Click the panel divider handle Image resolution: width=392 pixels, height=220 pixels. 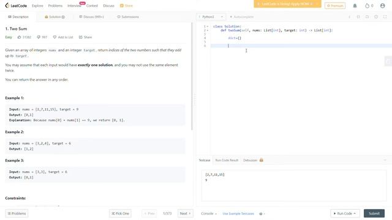click(x=195, y=100)
